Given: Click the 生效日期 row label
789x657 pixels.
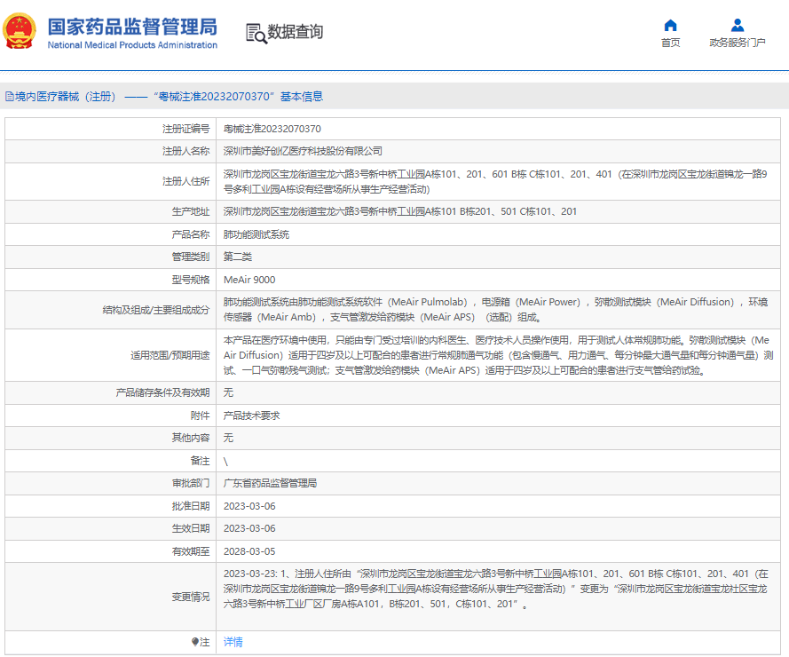Looking at the screenshot, I should (x=191, y=528).
